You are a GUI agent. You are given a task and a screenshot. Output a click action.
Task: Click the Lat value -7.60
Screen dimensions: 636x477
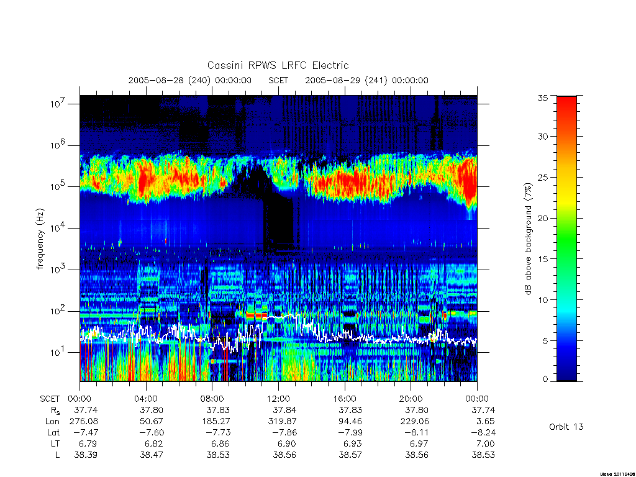click(x=152, y=432)
